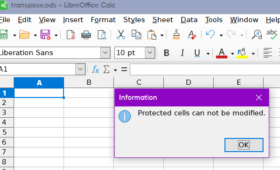
Task: Cut selection with the scissors icon
Action: click(121, 34)
